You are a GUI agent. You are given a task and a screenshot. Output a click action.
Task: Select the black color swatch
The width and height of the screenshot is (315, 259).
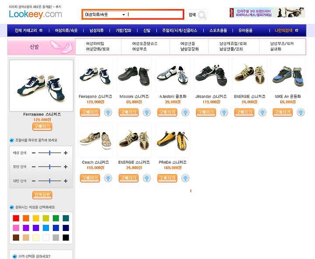pyautogui.click(x=66, y=238)
